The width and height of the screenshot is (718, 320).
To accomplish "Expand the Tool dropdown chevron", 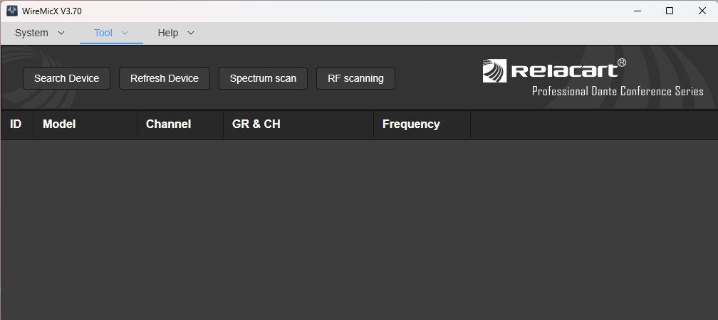I will click(125, 33).
